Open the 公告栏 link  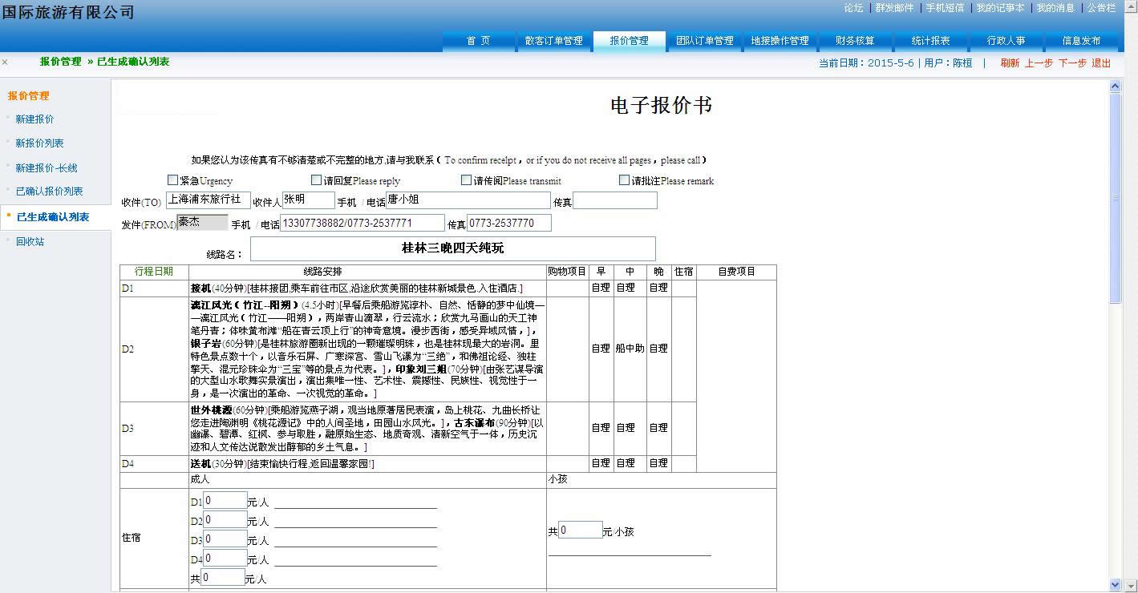coord(1101,8)
